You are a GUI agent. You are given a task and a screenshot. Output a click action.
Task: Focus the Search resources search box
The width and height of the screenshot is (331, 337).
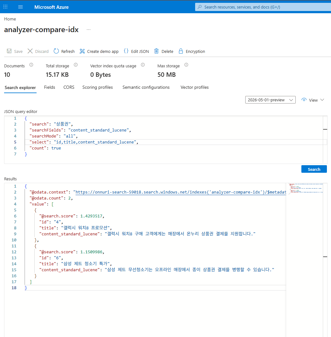tap(263, 7)
